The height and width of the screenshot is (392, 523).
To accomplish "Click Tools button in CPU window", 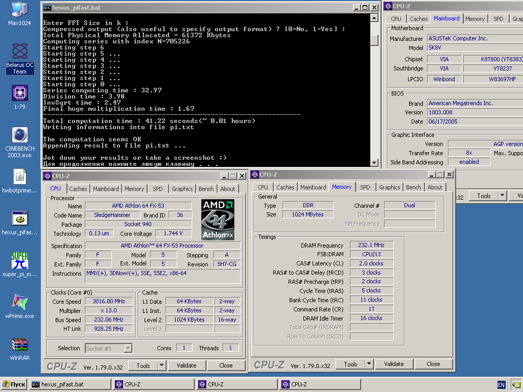I will [143, 365].
